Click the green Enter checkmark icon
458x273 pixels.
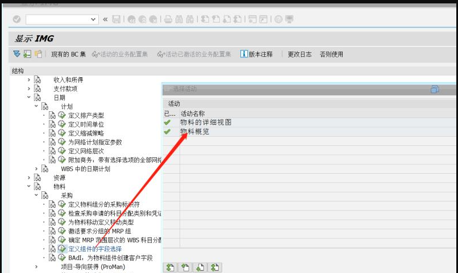pos(16,19)
